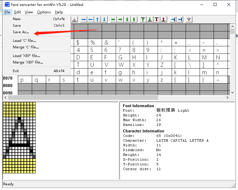
Task: Click the funnel filter toolbar icon
Action: (189, 20)
